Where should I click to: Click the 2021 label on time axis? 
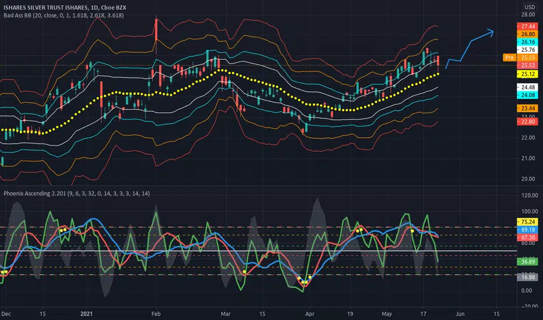[x=87, y=314]
